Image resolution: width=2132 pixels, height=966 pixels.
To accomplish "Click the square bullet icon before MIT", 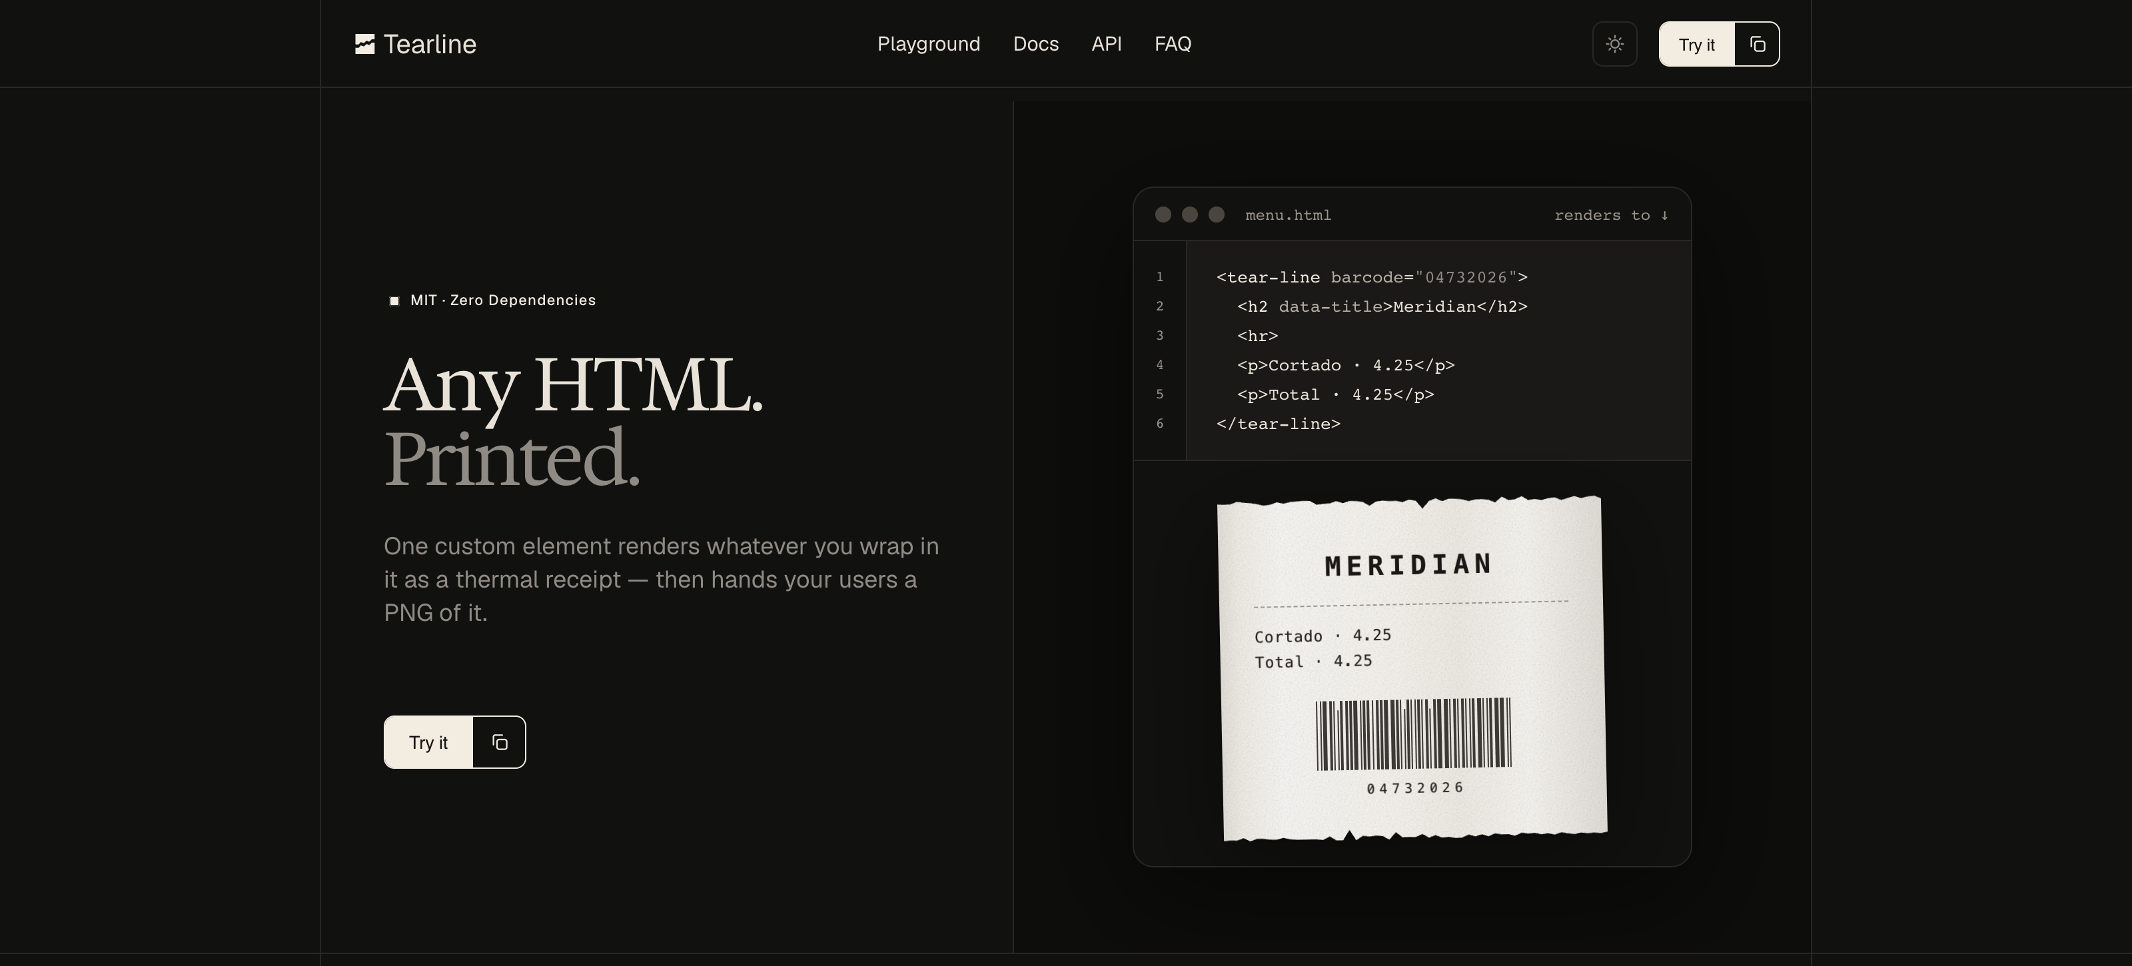I will (395, 300).
